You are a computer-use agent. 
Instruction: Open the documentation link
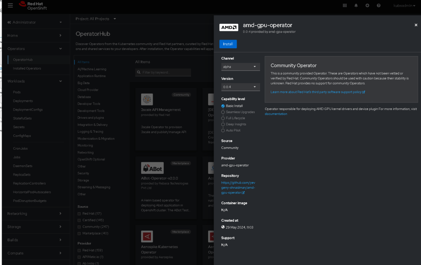[x=276, y=114]
